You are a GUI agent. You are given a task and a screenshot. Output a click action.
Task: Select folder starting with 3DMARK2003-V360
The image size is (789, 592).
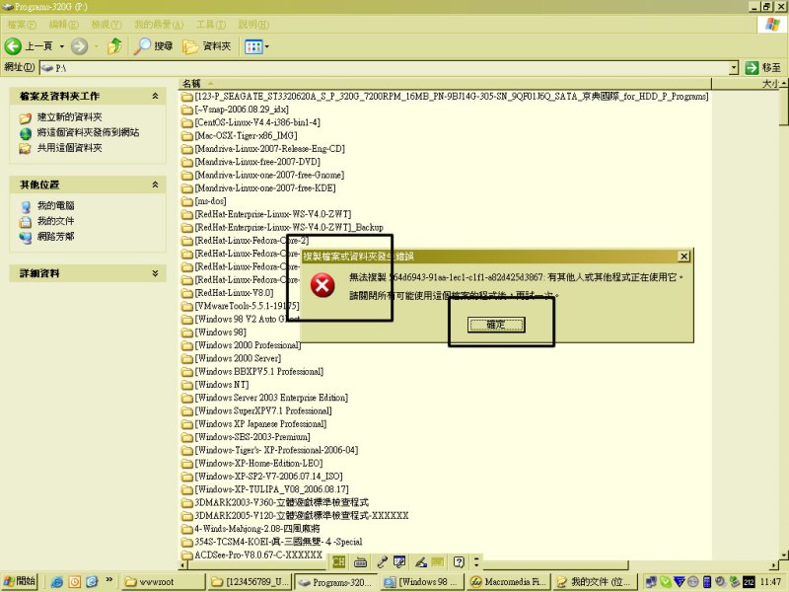click(282, 502)
